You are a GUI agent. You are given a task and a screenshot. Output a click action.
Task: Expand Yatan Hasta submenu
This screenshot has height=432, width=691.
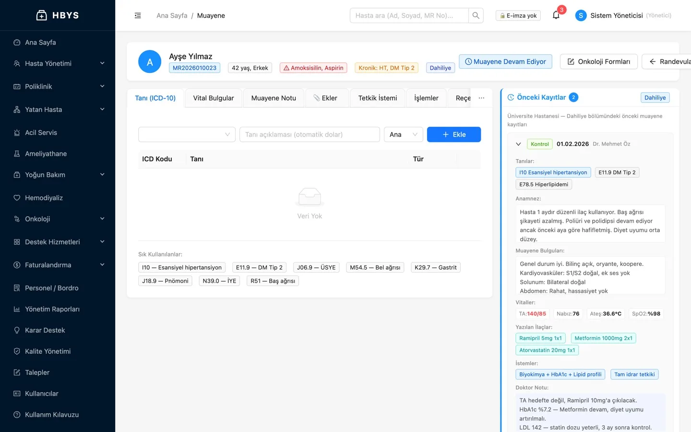pos(58,109)
